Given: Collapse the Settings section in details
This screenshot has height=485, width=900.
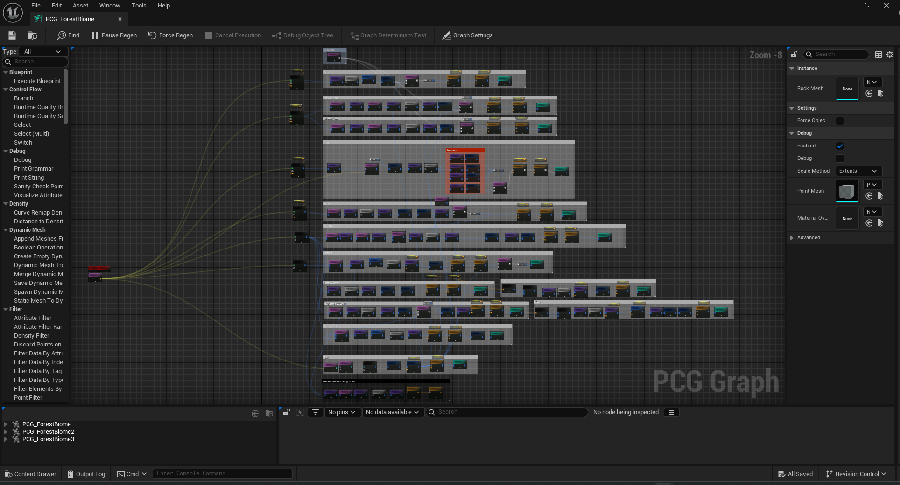Looking at the screenshot, I should pyautogui.click(x=792, y=108).
